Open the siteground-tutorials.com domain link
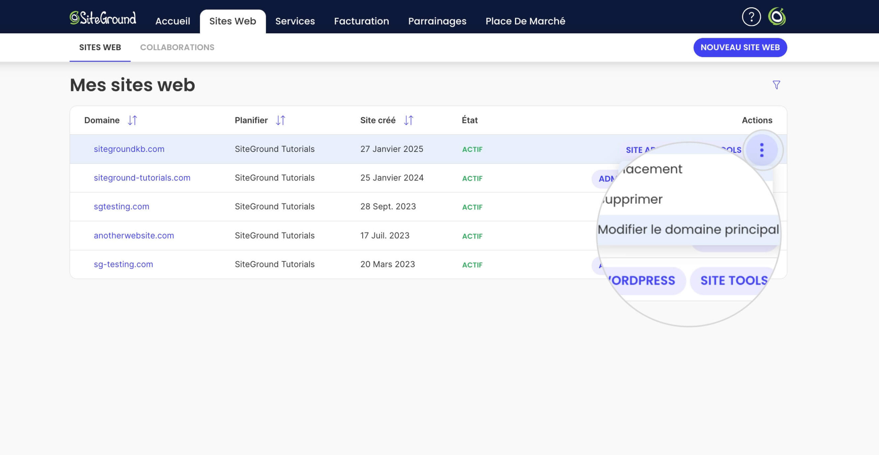Viewport: 879px width, 455px height. pyautogui.click(x=142, y=178)
